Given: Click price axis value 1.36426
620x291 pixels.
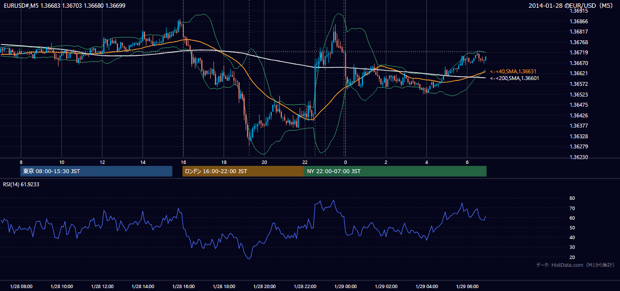Looking at the screenshot, I should pos(579,115).
